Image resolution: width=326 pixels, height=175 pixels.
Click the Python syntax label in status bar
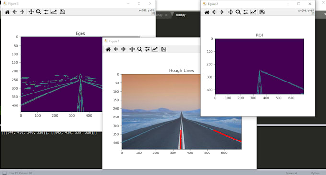[315, 173]
